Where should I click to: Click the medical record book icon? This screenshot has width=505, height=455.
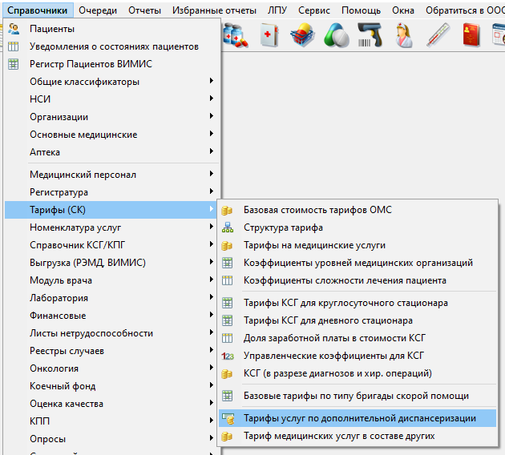[x=269, y=34]
